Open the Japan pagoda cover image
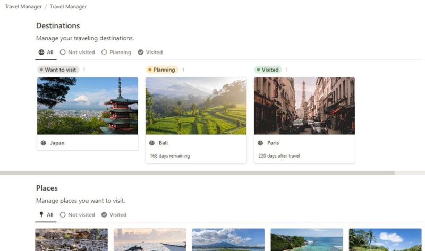 [88, 106]
